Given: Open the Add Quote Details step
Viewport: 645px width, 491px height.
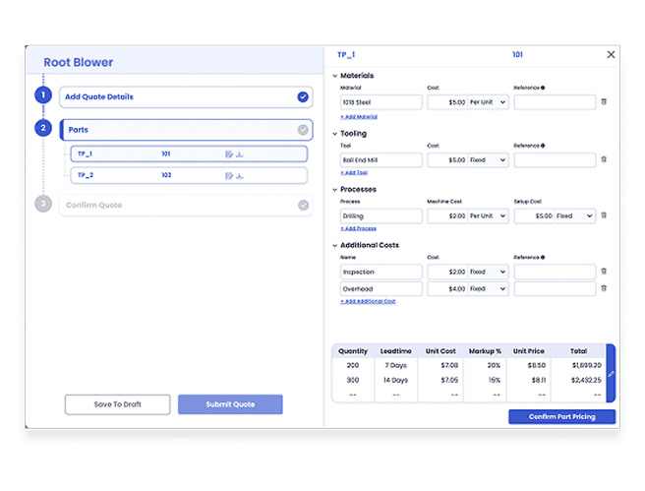Looking at the screenshot, I should click(x=177, y=97).
